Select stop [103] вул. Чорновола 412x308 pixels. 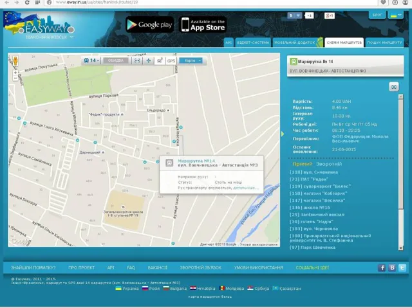click(x=314, y=229)
